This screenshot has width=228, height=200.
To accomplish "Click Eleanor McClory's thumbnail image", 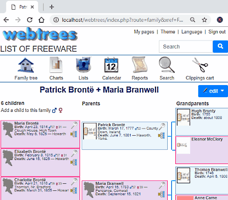I will point(183,145).
